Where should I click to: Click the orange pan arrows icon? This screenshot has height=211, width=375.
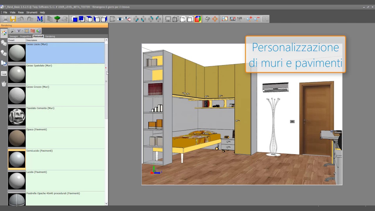215,19
